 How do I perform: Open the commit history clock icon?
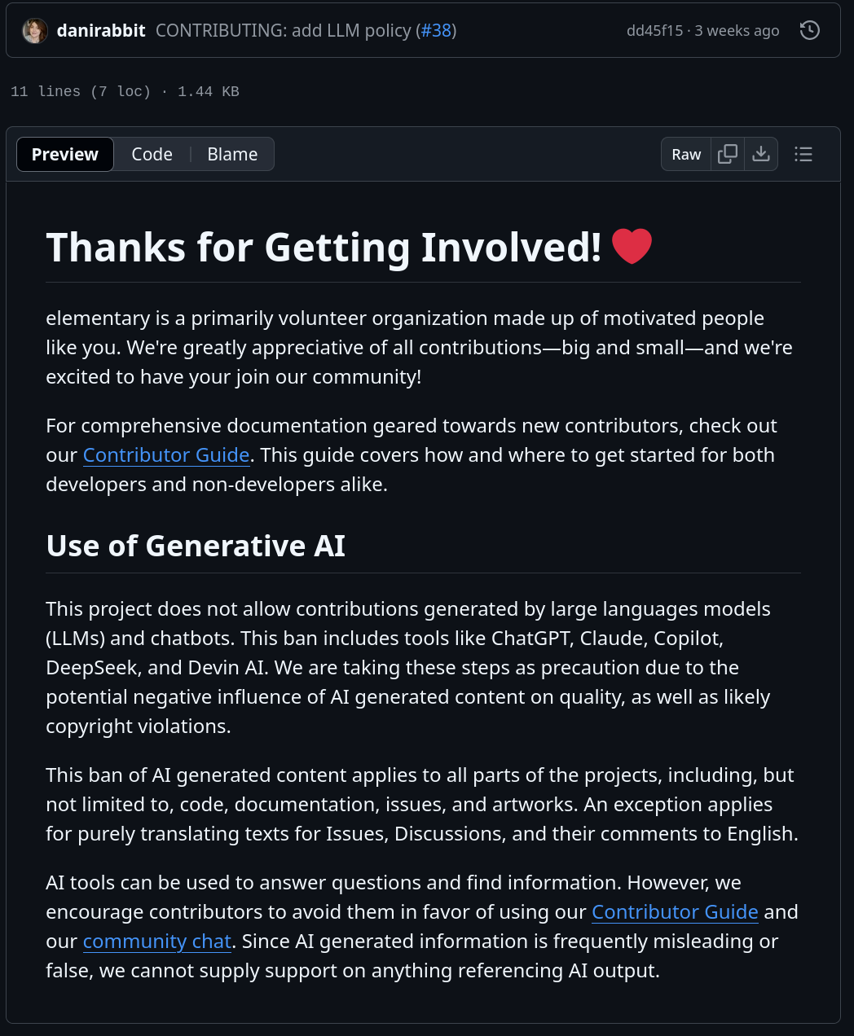[809, 31]
